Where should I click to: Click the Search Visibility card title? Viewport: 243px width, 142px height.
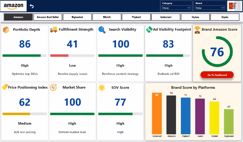(x=123, y=29)
